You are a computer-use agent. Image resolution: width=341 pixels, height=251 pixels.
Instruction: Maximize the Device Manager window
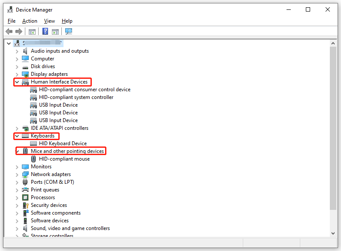tap(308, 9)
